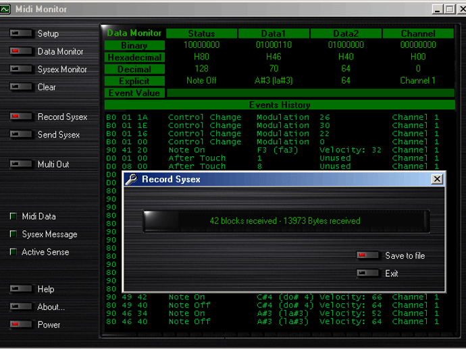Click Exit in Record Sysex dialog
The image size is (466, 349).
(x=367, y=273)
